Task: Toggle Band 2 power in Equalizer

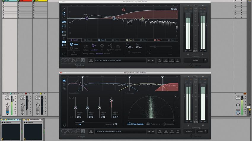Action: click(85, 40)
